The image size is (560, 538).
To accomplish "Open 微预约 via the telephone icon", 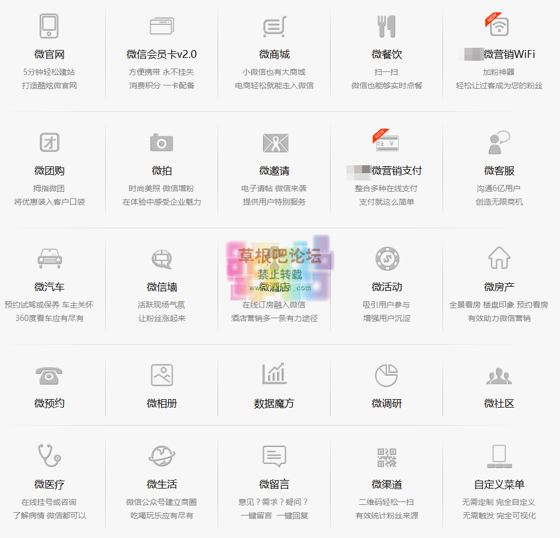I will tap(49, 374).
